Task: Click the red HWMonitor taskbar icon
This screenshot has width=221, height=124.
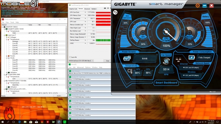Action: [48, 122]
